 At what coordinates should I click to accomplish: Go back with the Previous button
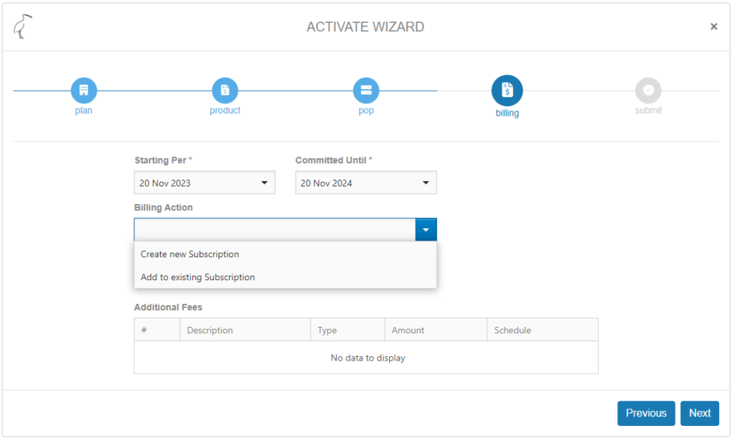click(x=645, y=413)
